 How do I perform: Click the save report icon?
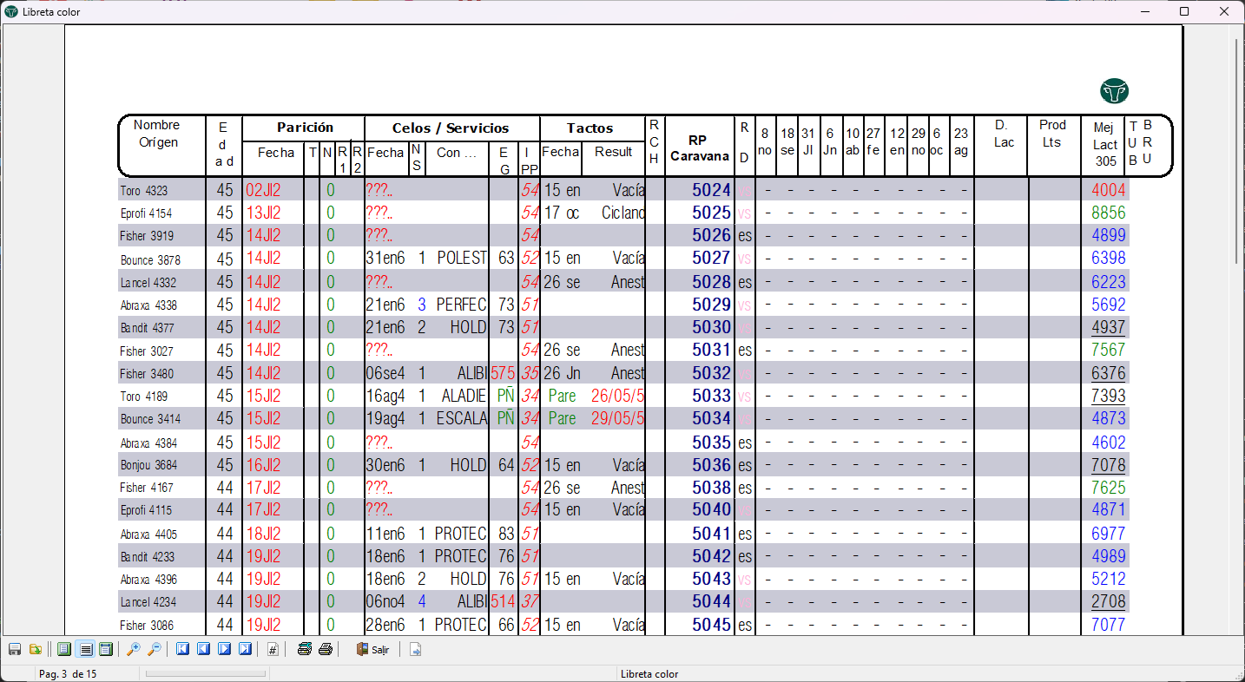[15, 649]
